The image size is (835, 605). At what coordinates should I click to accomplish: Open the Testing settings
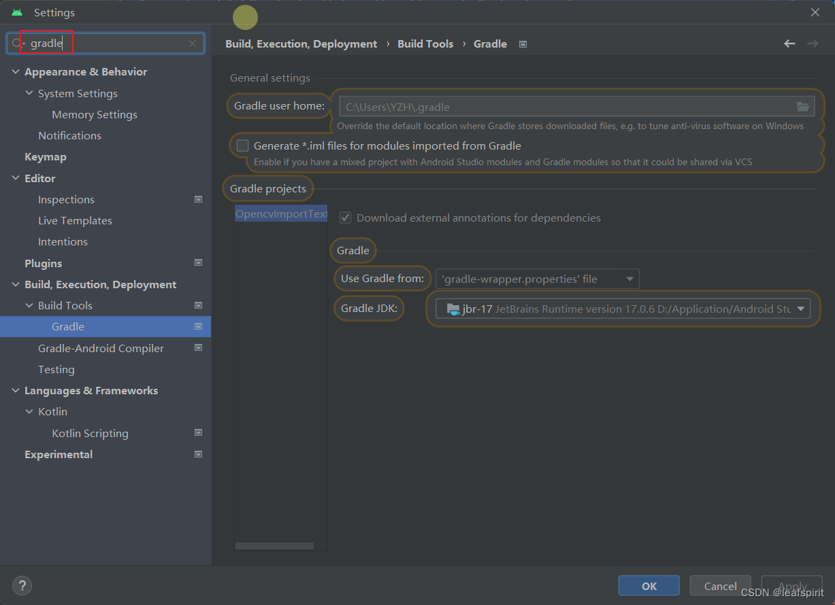[x=56, y=369]
